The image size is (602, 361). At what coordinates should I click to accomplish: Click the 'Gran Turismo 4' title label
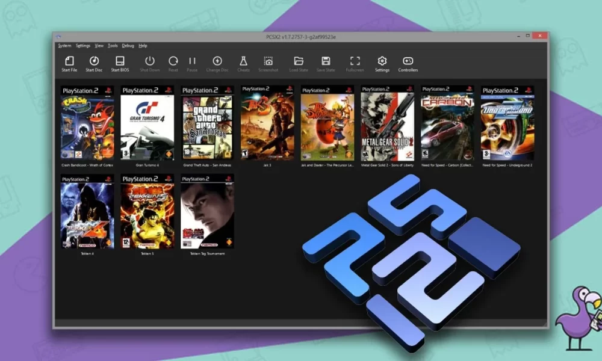[147, 165]
